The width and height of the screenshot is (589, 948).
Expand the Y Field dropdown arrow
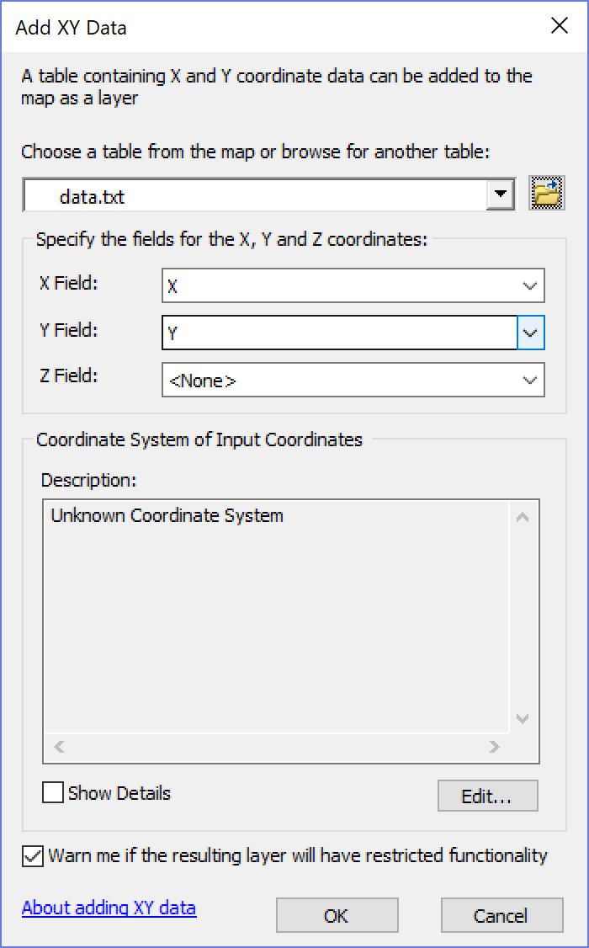pyautogui.click(x=530, y=333)
